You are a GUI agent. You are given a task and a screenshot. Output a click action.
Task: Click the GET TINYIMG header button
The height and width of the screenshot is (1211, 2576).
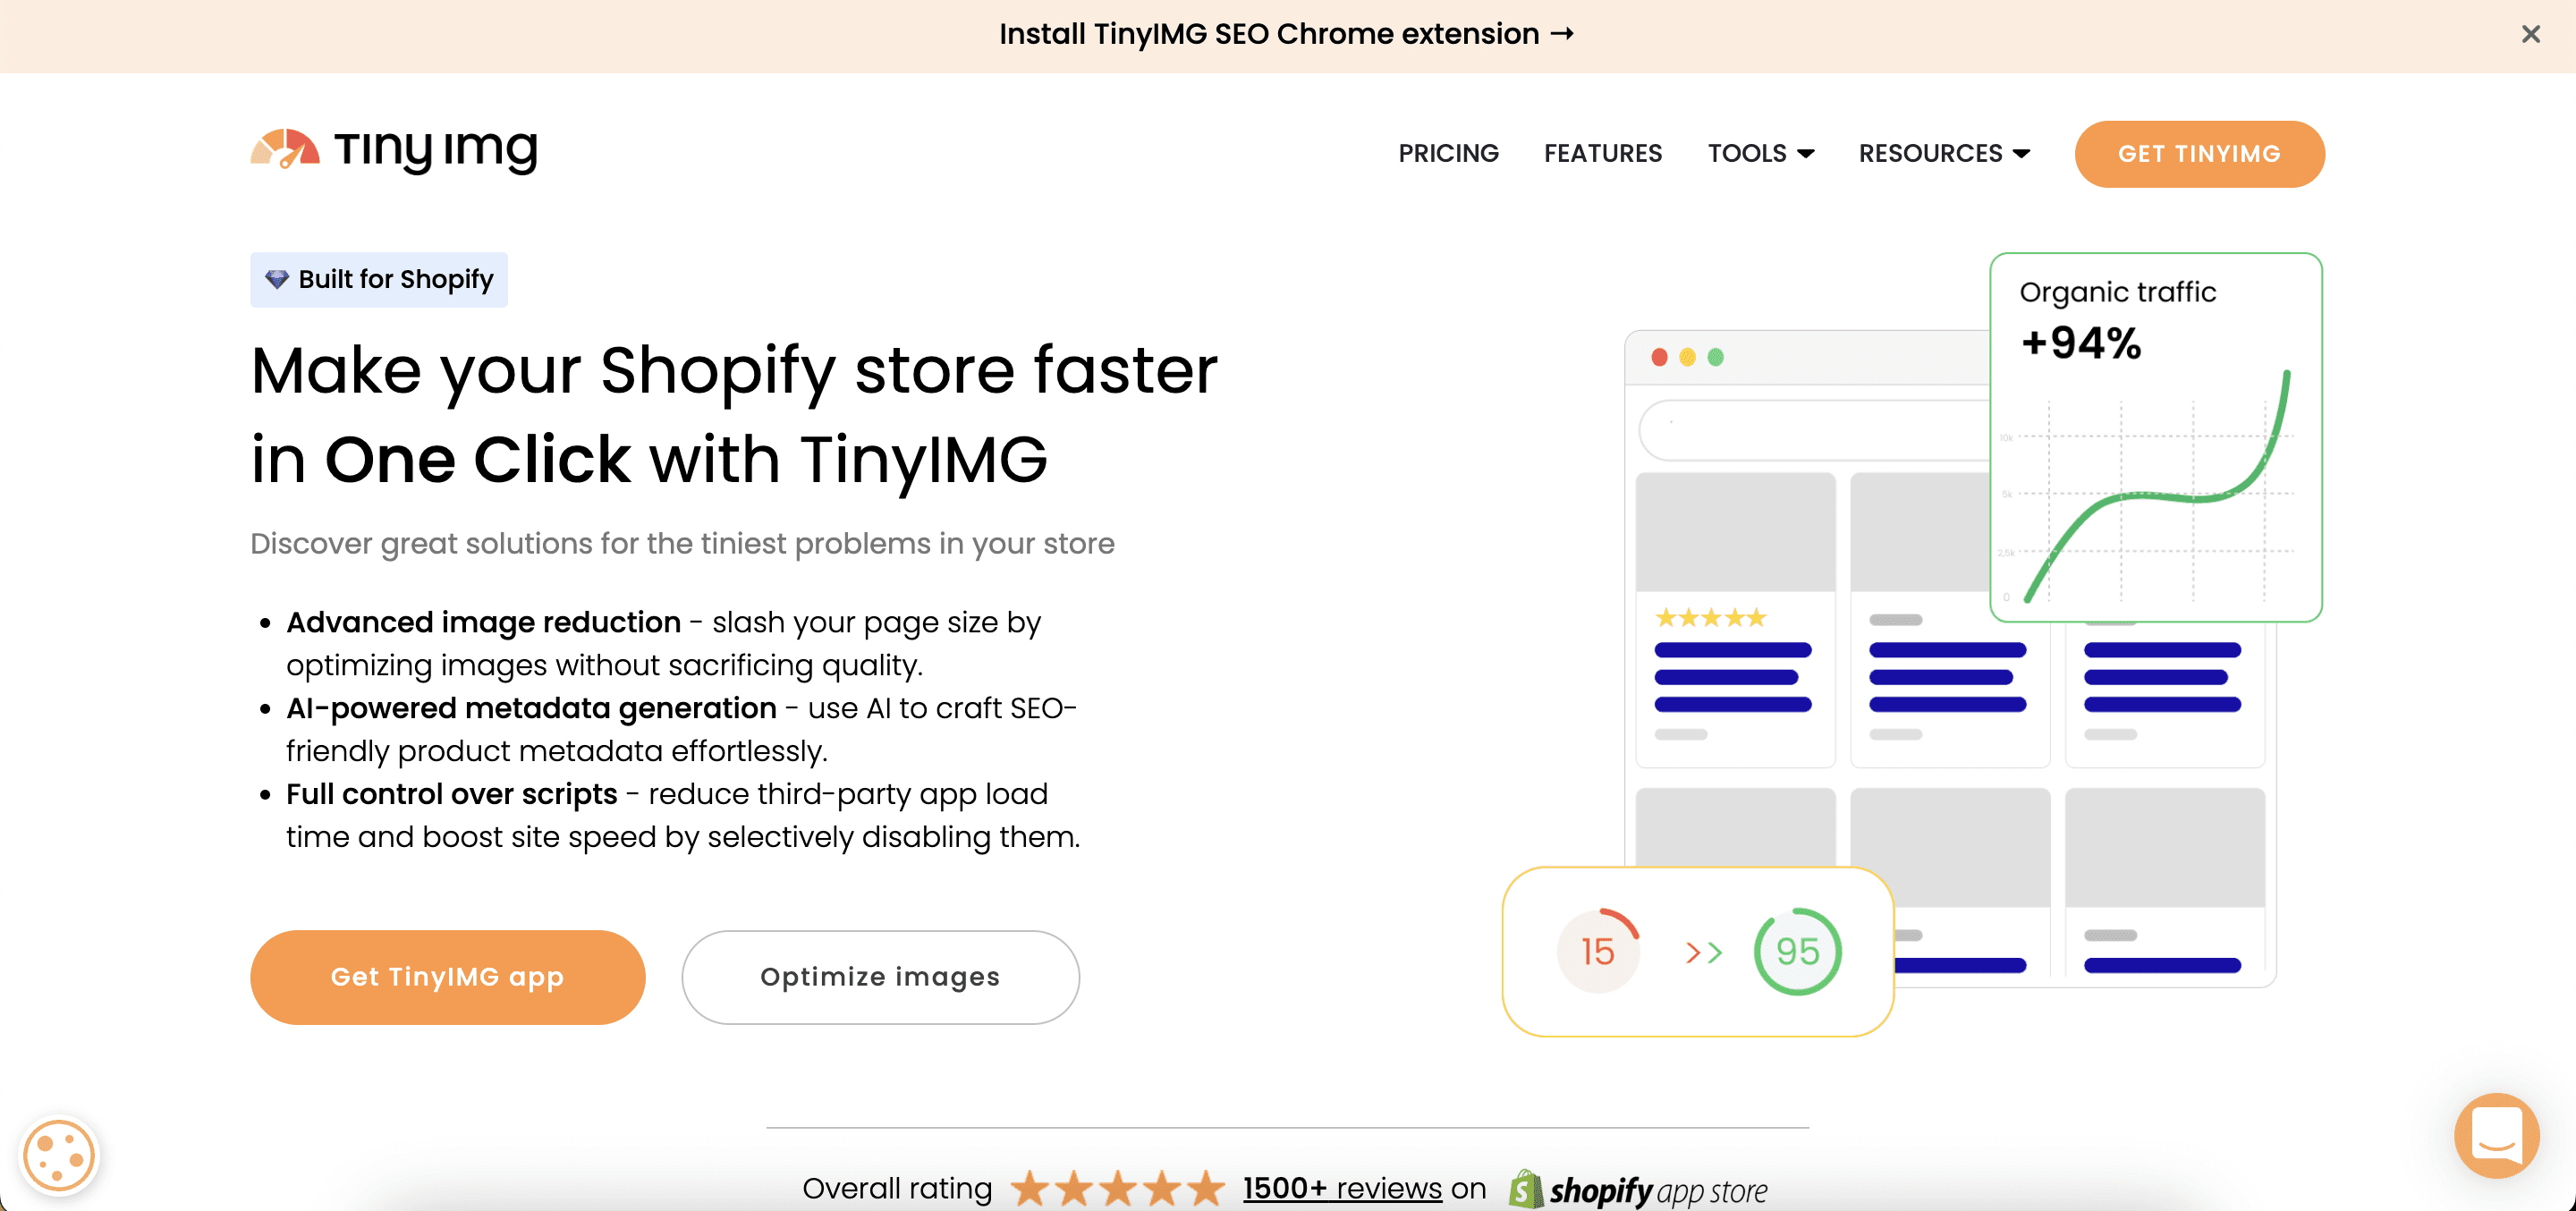[2199, 154]
